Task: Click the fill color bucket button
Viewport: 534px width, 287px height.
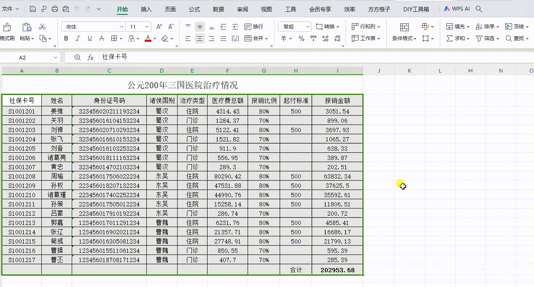Action: pos(131,38)
